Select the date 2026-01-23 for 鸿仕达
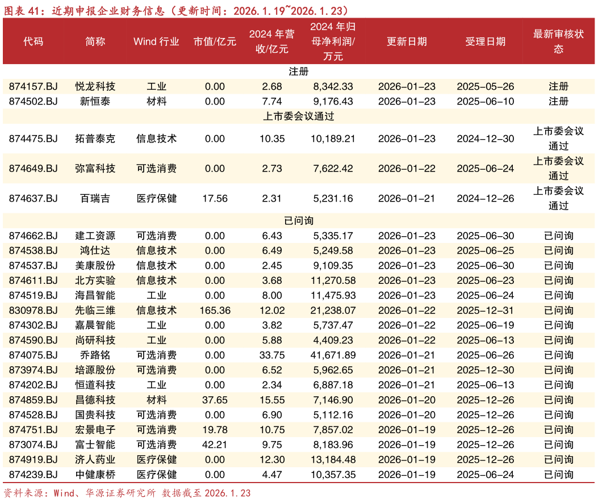The width and height of the screenshot is (598, 503). (x=407, y=250)
